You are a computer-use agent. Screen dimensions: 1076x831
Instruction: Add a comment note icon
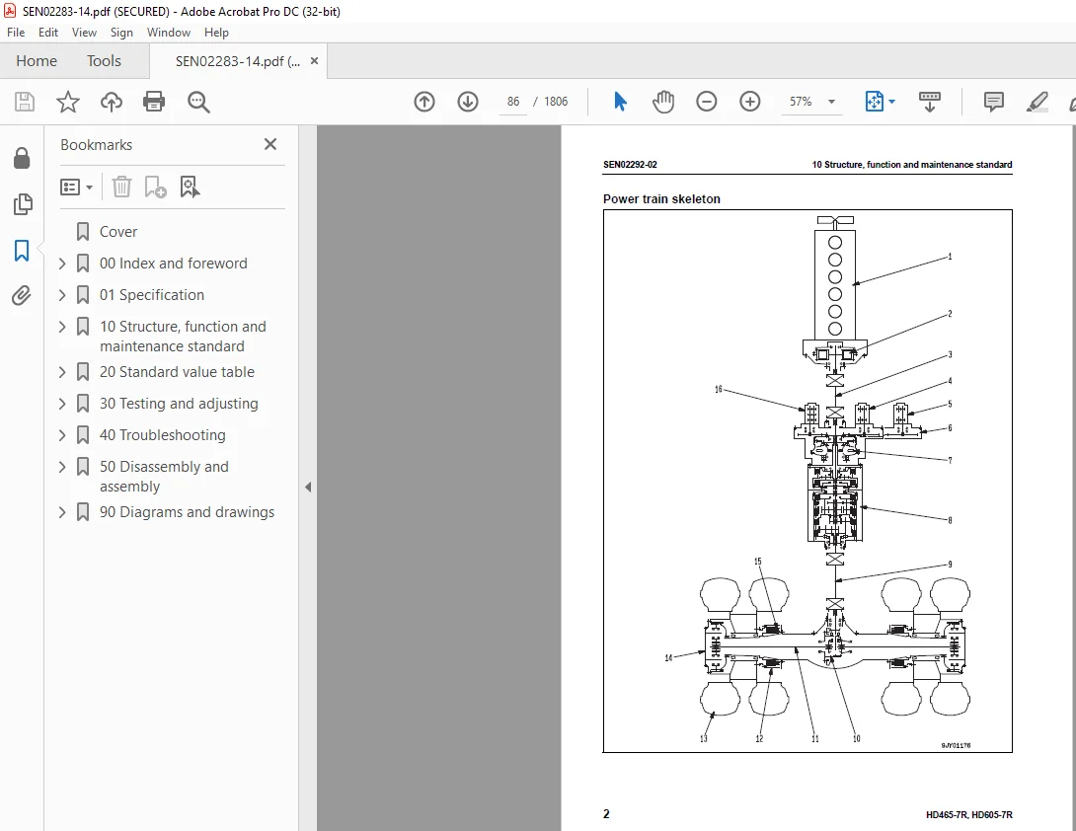993,102
